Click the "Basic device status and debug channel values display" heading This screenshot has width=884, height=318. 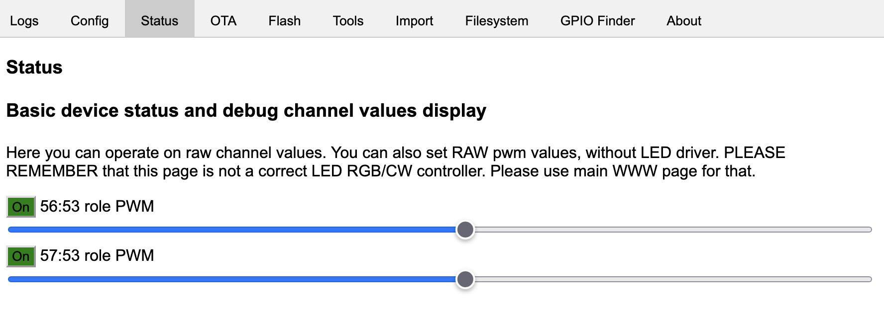pyautogui.click(x=246, y=110)
